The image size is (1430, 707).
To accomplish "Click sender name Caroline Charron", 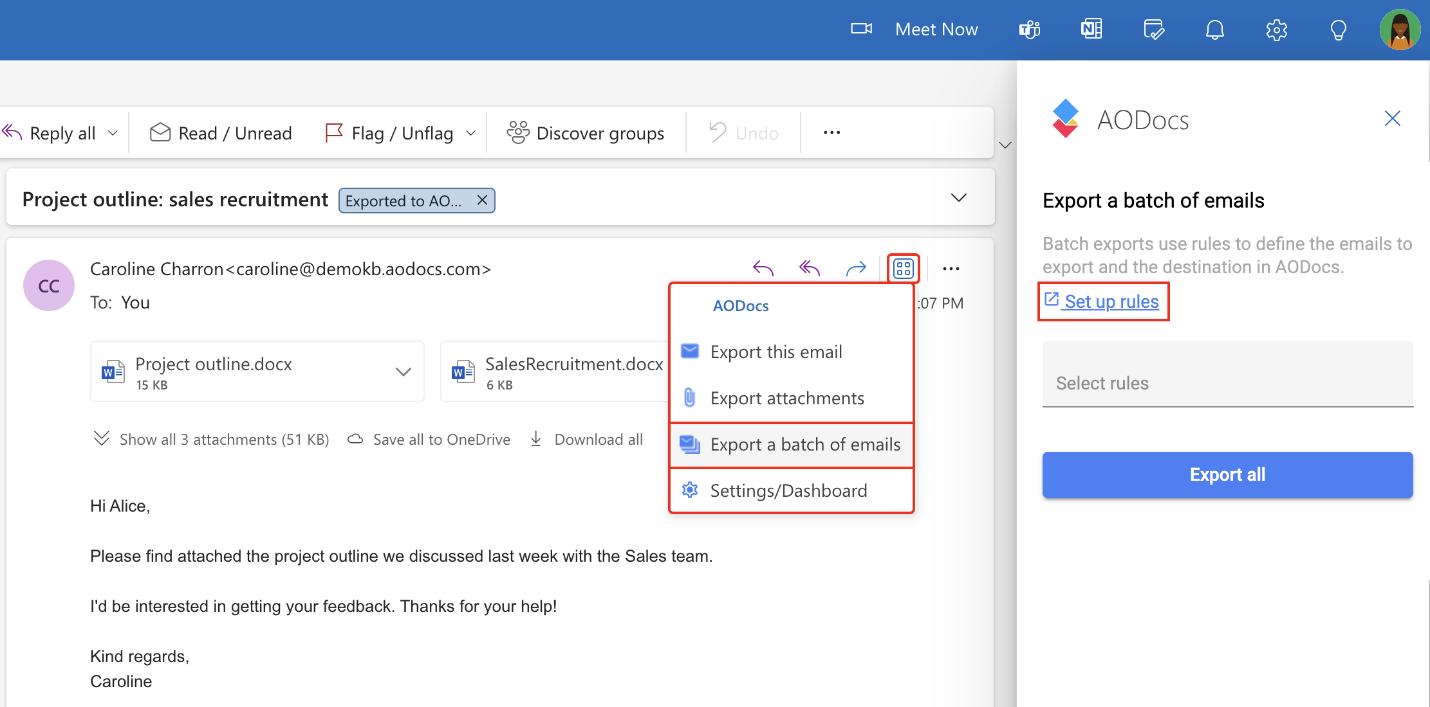I will click(156, 269).
